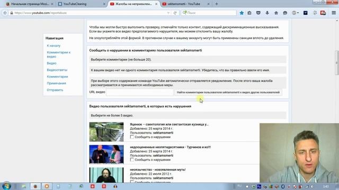Open the Windows Start button

click(x=6, y=186)
